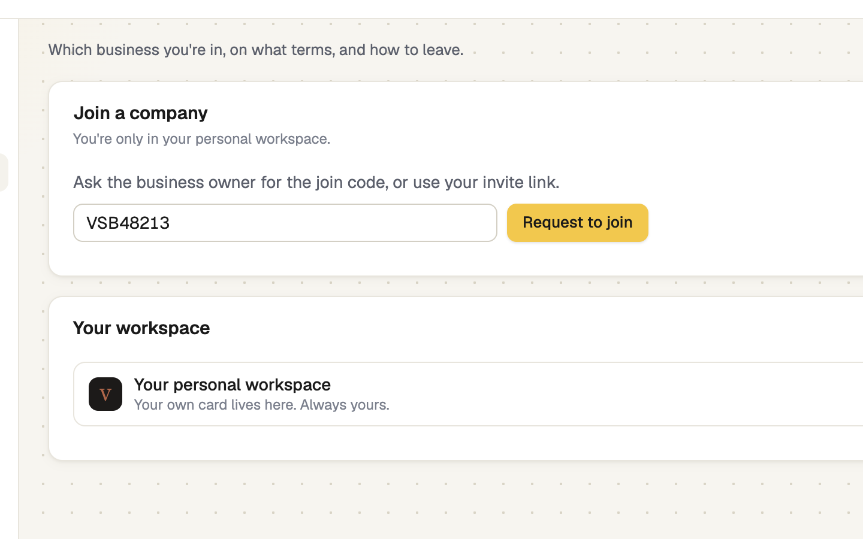Viewport: 863px width, 539px height.
Task: Click the "Which business you're in" subtitle
Action: pos(256,50)
